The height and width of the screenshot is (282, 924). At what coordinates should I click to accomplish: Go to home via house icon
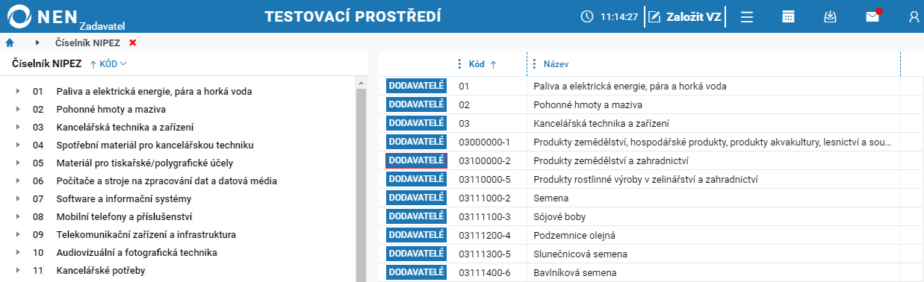click(x=10, y=43)
